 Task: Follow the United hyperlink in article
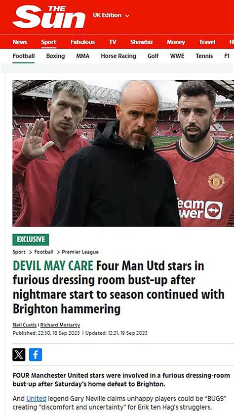37,398
